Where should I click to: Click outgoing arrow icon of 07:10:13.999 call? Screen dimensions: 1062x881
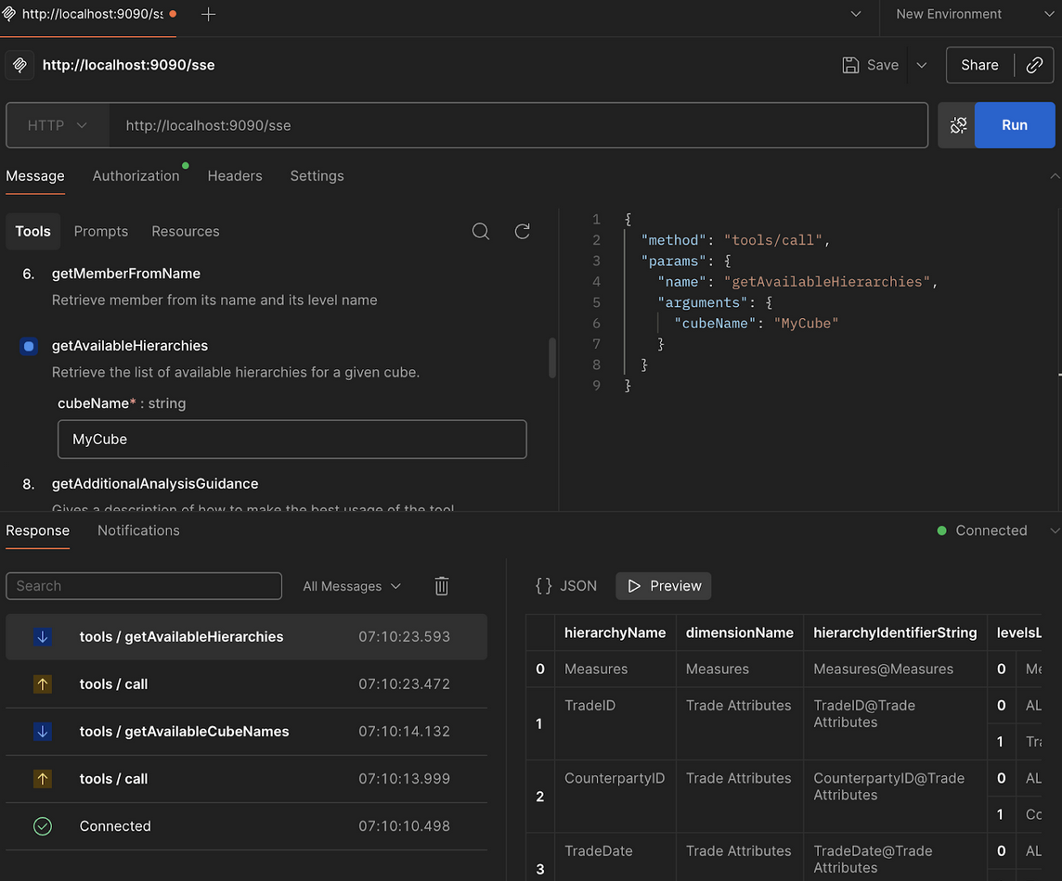pos(43,779)
